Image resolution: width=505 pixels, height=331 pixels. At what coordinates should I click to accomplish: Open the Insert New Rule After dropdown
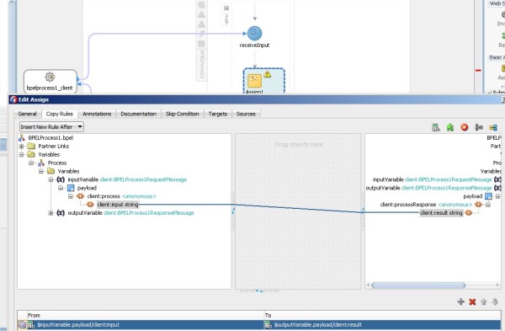(x=51, y=126)
